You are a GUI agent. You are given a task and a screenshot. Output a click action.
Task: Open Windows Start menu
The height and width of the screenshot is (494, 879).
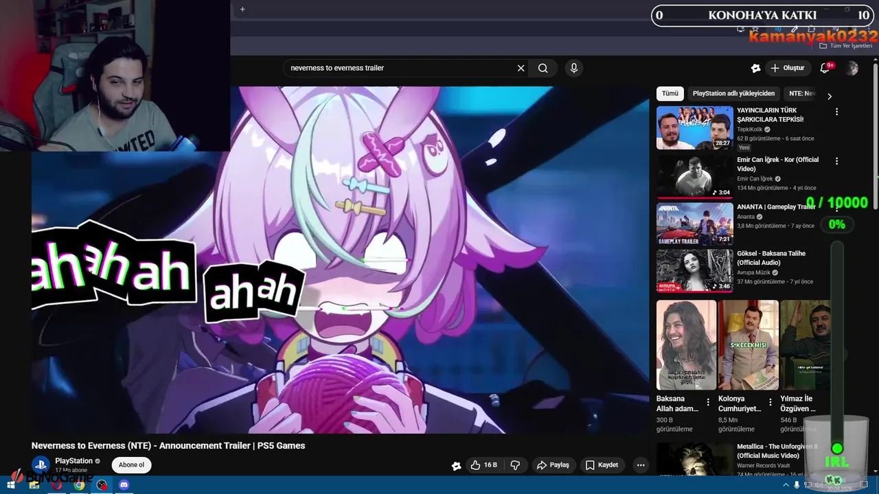pos(10,485)
